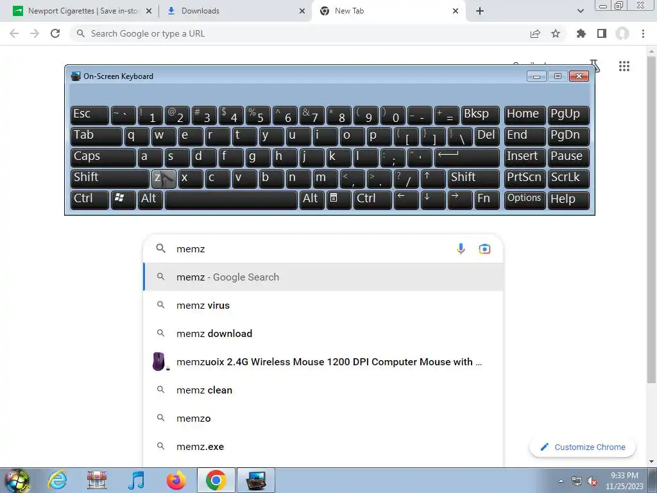Click the Esc key on On-Screen Keyboard
657x493 pixels.
click(90, 115)
